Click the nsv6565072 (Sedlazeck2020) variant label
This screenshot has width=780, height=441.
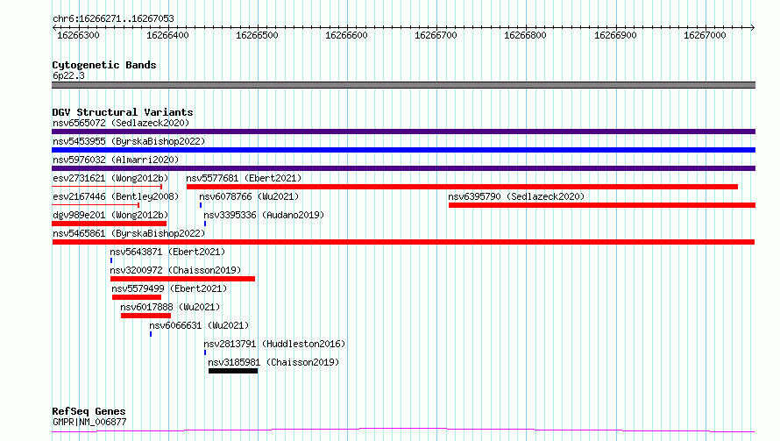click(121, 123)
